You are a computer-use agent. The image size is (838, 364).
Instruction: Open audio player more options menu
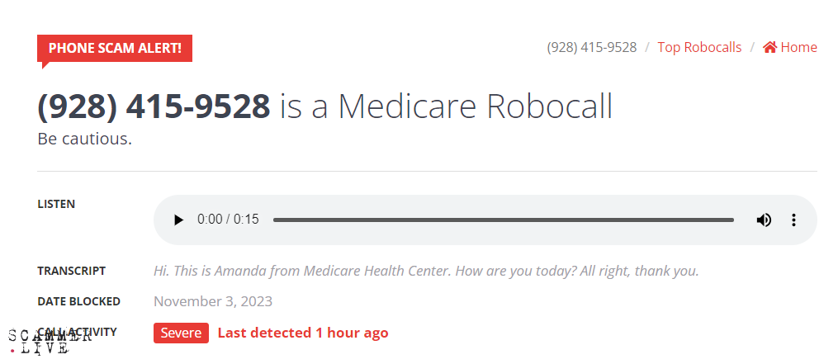pyautogui.click(x=793, y=220)
